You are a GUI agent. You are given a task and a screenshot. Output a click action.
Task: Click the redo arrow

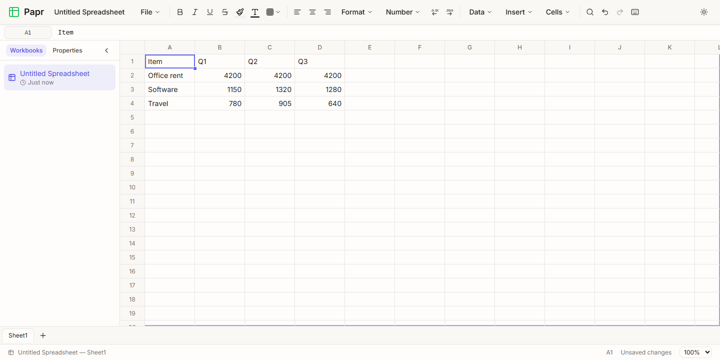pos(620,12)
